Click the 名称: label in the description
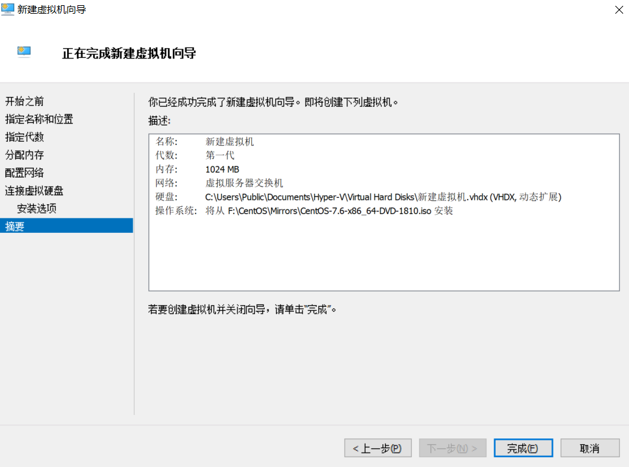Image resolution: width=629 pixels, height=467 pixels. pos(167,142)
